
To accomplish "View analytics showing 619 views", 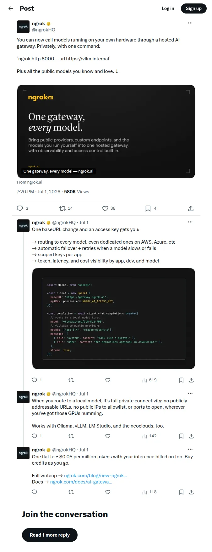I will point(149,380).
